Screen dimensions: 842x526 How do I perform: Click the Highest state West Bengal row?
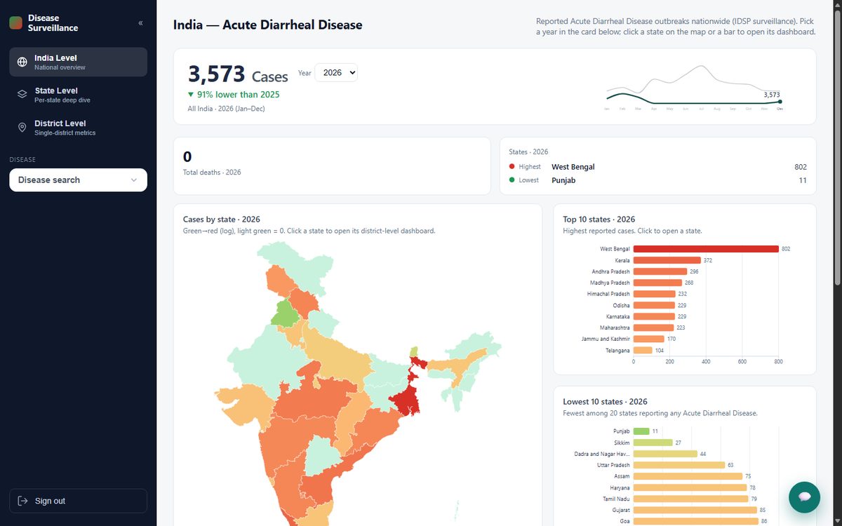click(657, 167)
